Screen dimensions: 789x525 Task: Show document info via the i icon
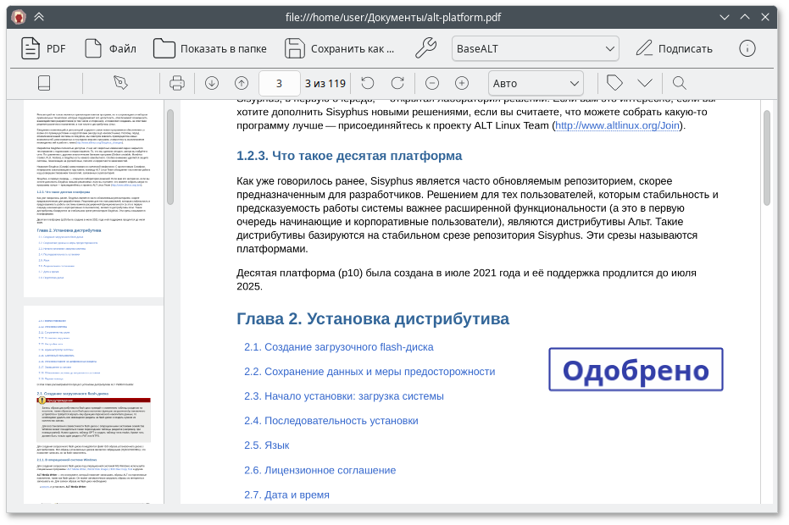747,48
